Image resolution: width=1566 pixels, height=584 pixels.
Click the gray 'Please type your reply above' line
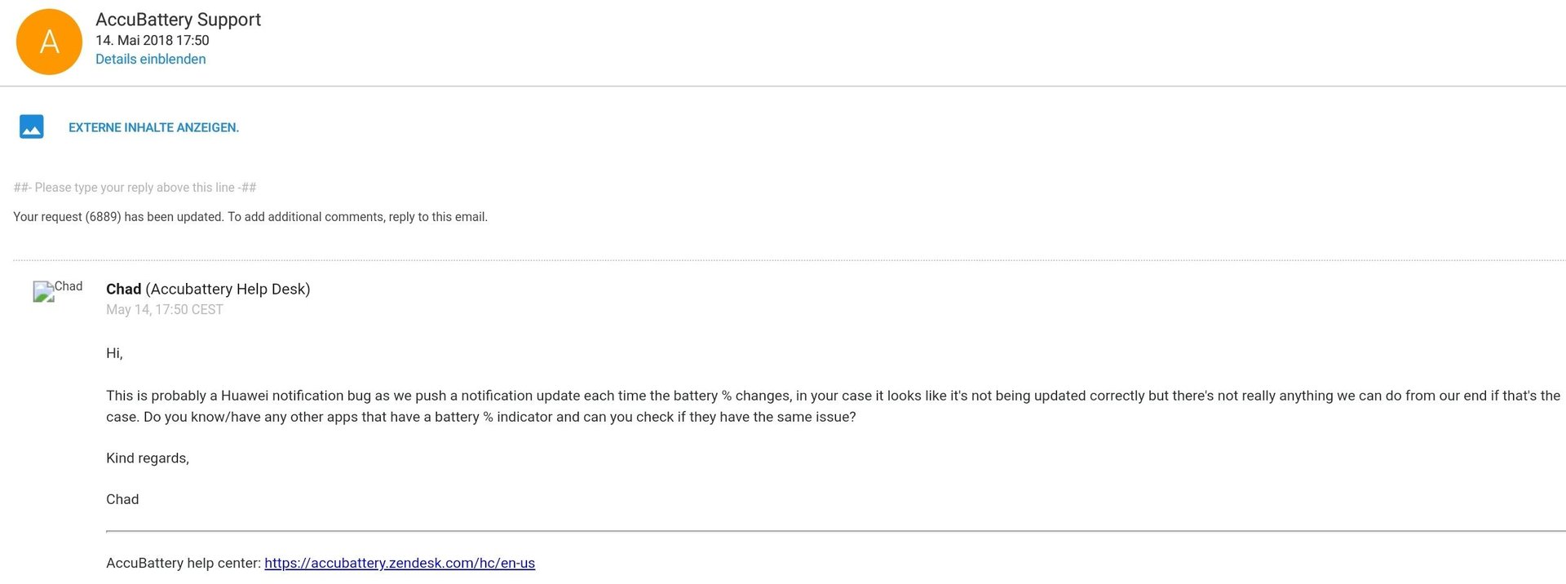(135, 188)
